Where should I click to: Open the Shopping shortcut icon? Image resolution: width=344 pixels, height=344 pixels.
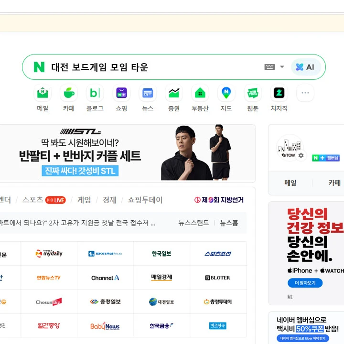[121, 93]
